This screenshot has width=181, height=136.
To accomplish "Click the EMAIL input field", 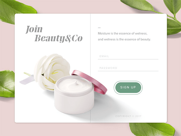I will point(128,56).
